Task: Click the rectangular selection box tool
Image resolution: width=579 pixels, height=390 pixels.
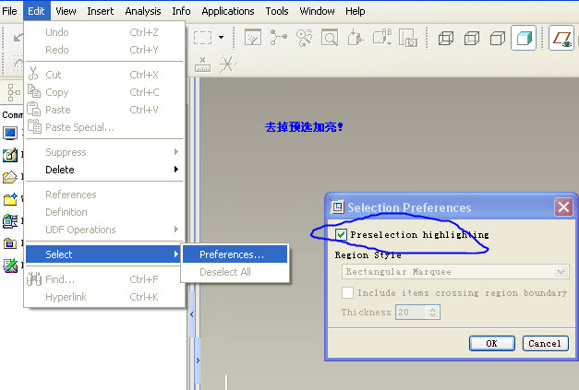Action: (203, 38)
